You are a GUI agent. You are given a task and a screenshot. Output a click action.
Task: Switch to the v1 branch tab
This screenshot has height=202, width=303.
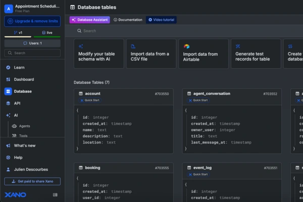click(18, 33)
